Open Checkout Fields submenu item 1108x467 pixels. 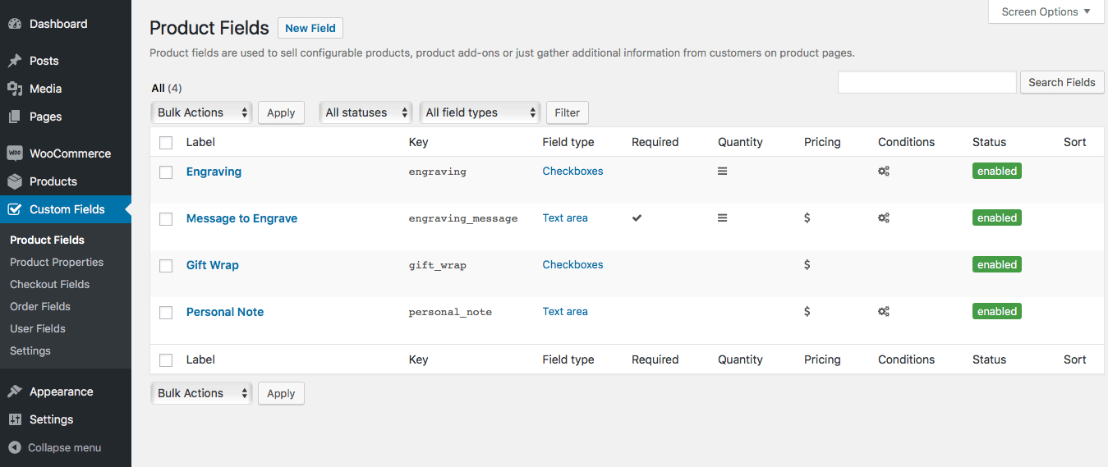(49, 284)
